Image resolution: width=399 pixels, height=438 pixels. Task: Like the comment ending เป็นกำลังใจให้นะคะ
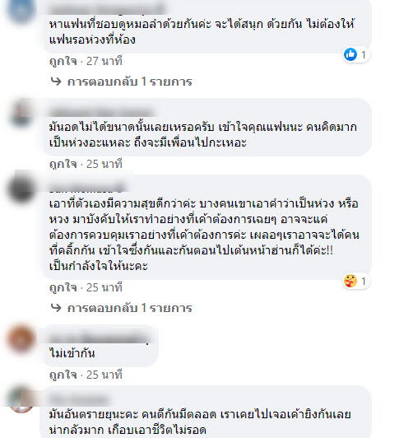point(63,287)
